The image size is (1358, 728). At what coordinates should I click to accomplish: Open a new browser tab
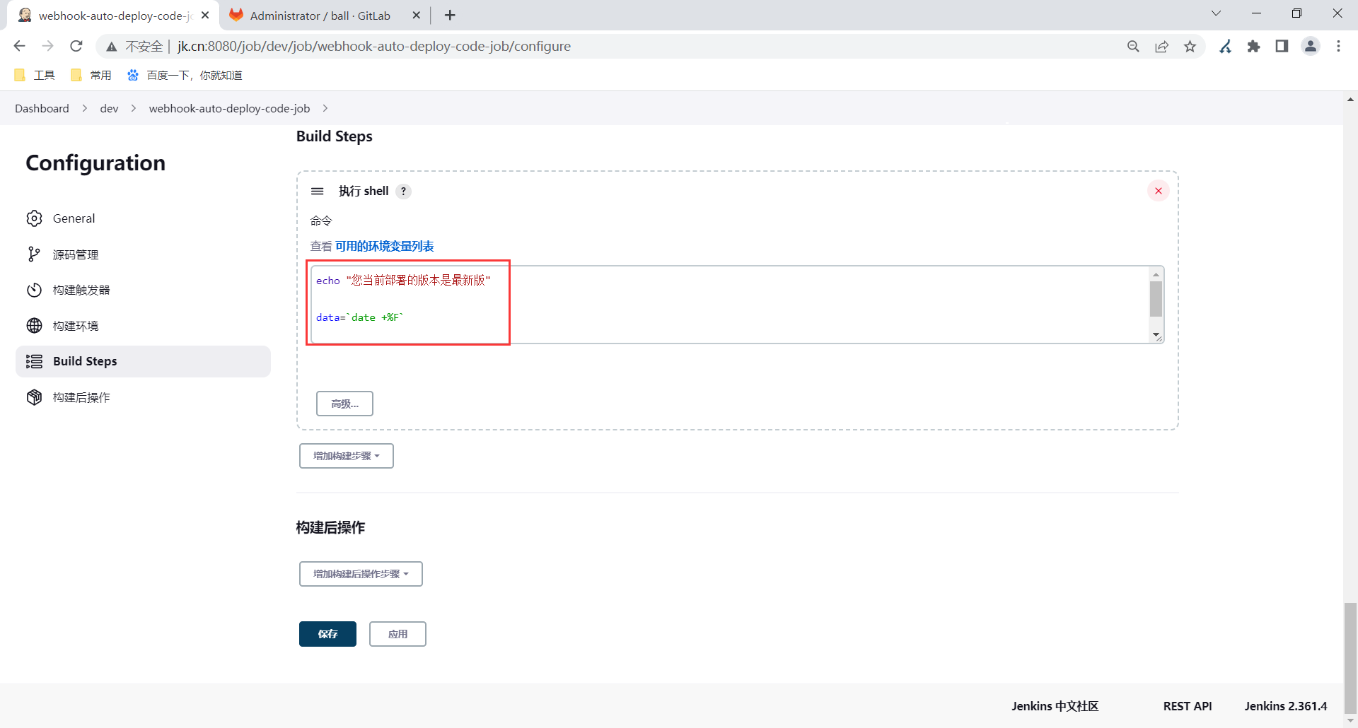click(450, 15)
